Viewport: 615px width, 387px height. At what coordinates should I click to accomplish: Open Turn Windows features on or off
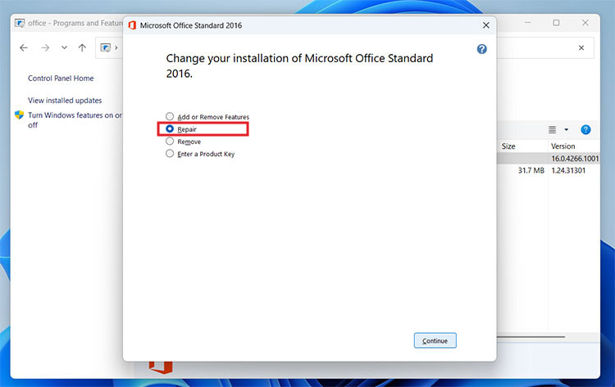pyautogui.click(x=75, y=120)
